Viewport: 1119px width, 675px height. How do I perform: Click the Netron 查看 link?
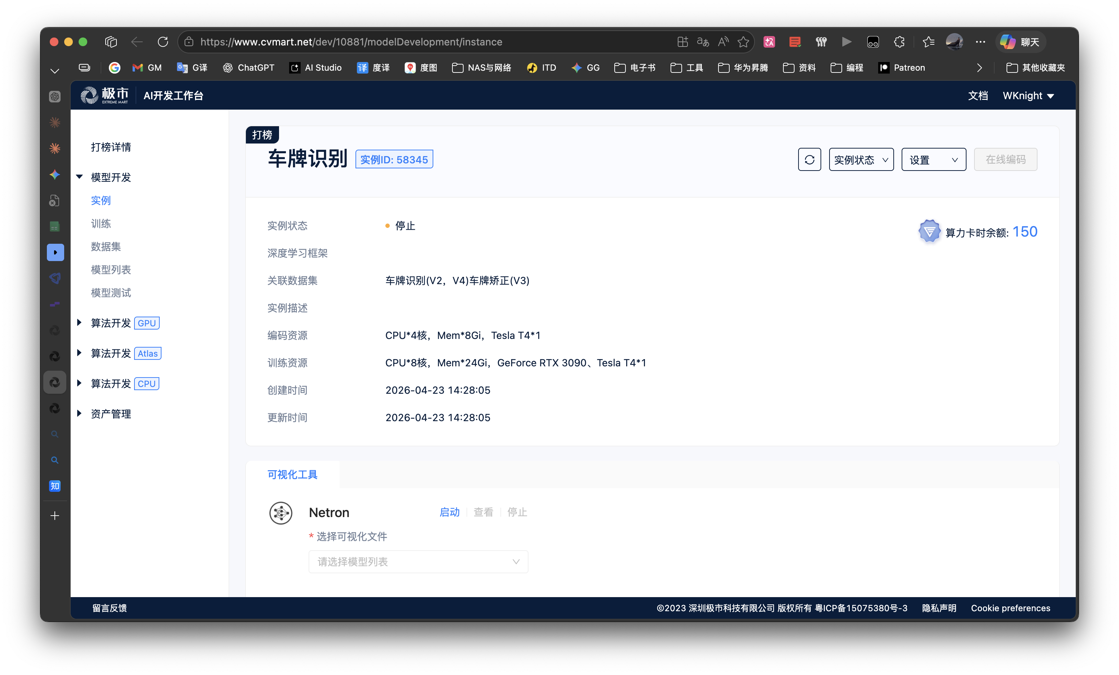(x=483, y=513)
